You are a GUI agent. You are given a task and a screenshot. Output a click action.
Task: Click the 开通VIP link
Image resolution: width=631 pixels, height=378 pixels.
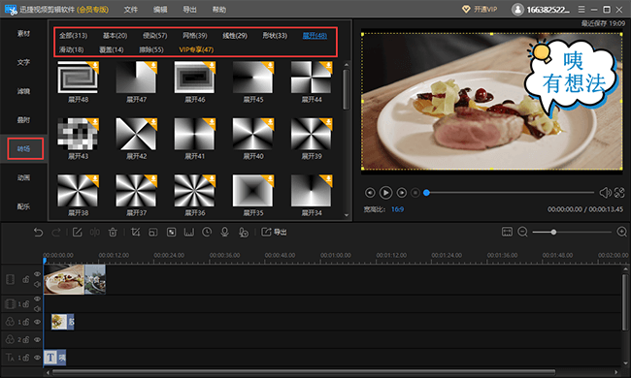480,10
